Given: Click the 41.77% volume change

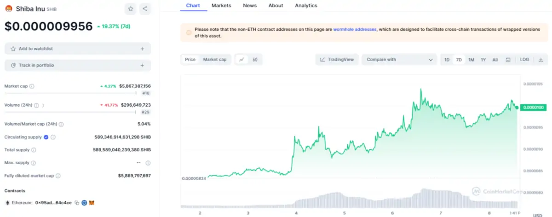Looking at the screenshot, I should pos(109,105).
